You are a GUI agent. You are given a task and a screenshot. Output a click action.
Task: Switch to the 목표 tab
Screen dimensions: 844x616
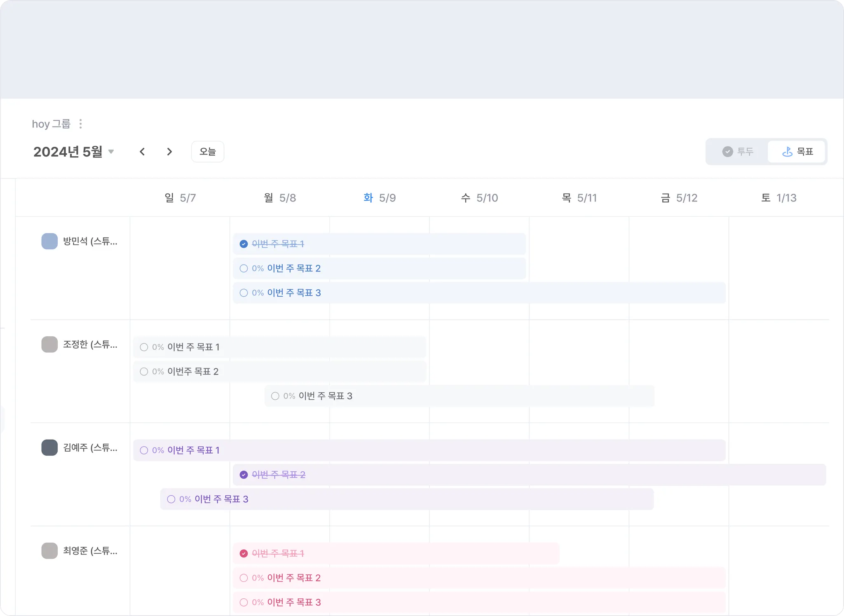797,152
